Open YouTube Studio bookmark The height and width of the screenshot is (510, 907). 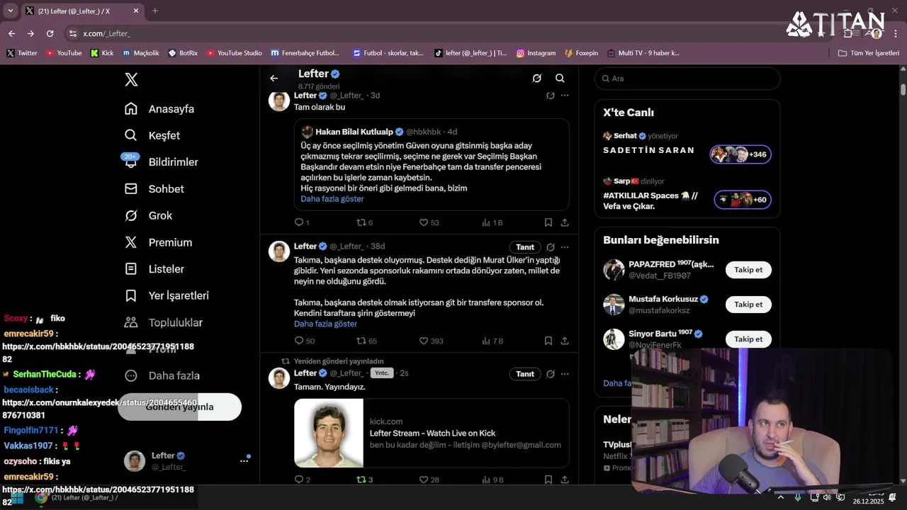(x=234, y=53)
